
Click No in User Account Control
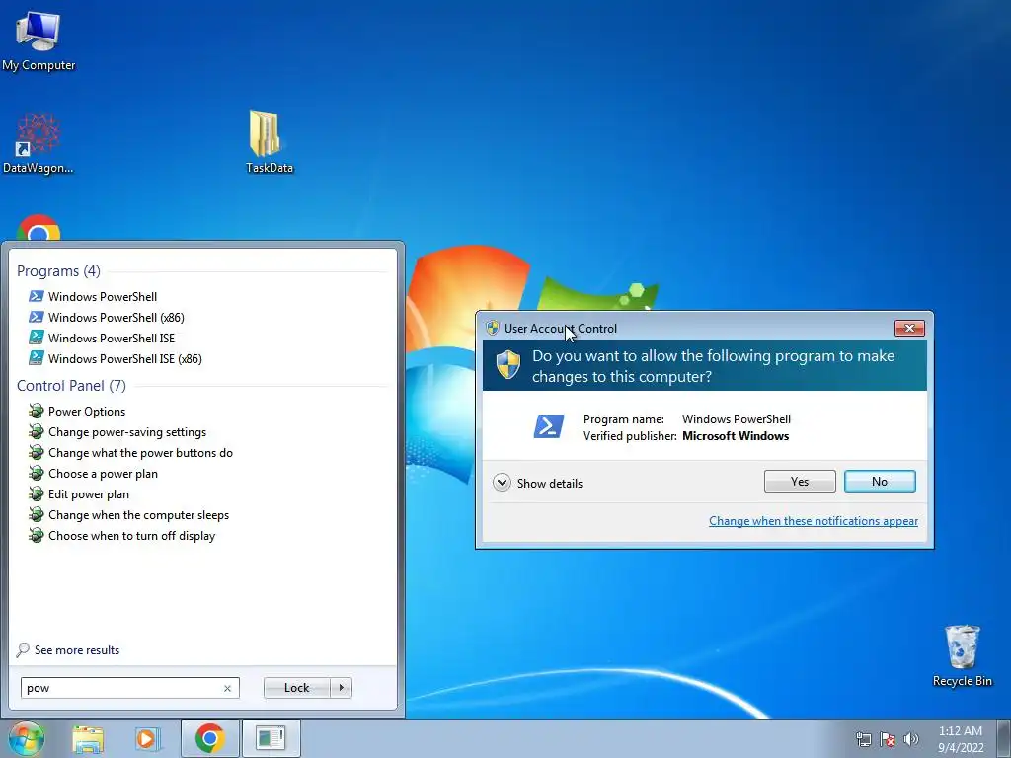880,482
